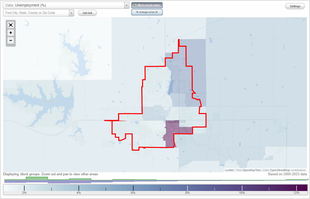Click the 8% mark on the legend
This screenshot has width=310, height=199.
point(187,193)
